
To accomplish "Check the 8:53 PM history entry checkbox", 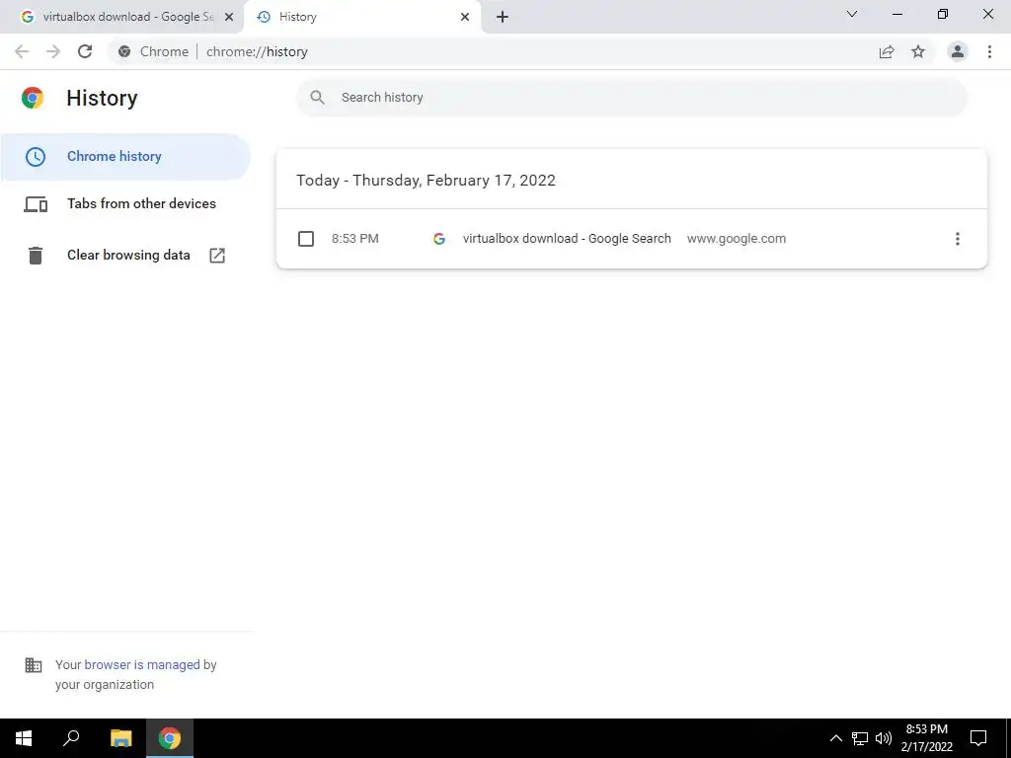I will (x=306, y=239).
